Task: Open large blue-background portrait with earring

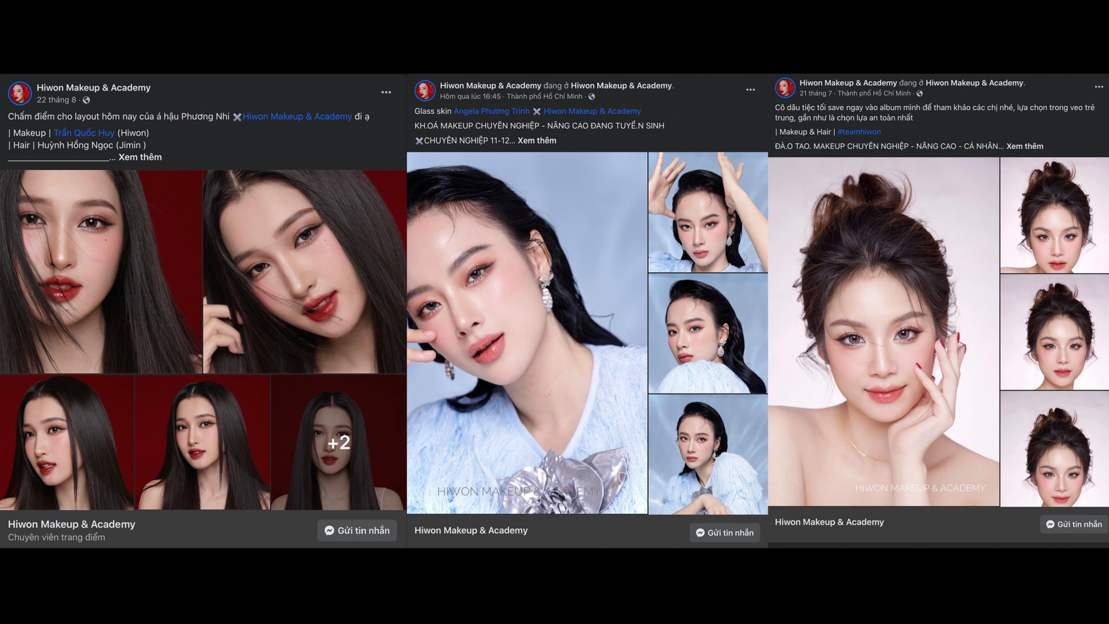Action: coord(527,333)
